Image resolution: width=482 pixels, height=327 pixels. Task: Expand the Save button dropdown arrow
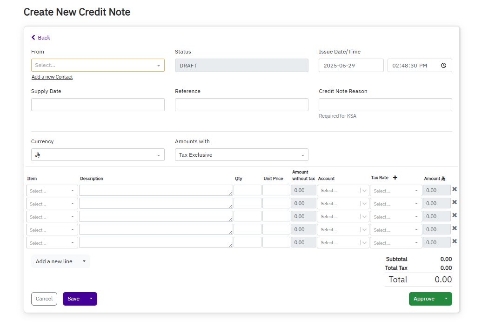[x=91, y=299]
